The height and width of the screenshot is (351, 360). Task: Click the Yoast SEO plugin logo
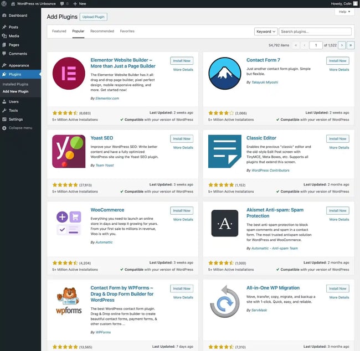[x=69, y=151]
